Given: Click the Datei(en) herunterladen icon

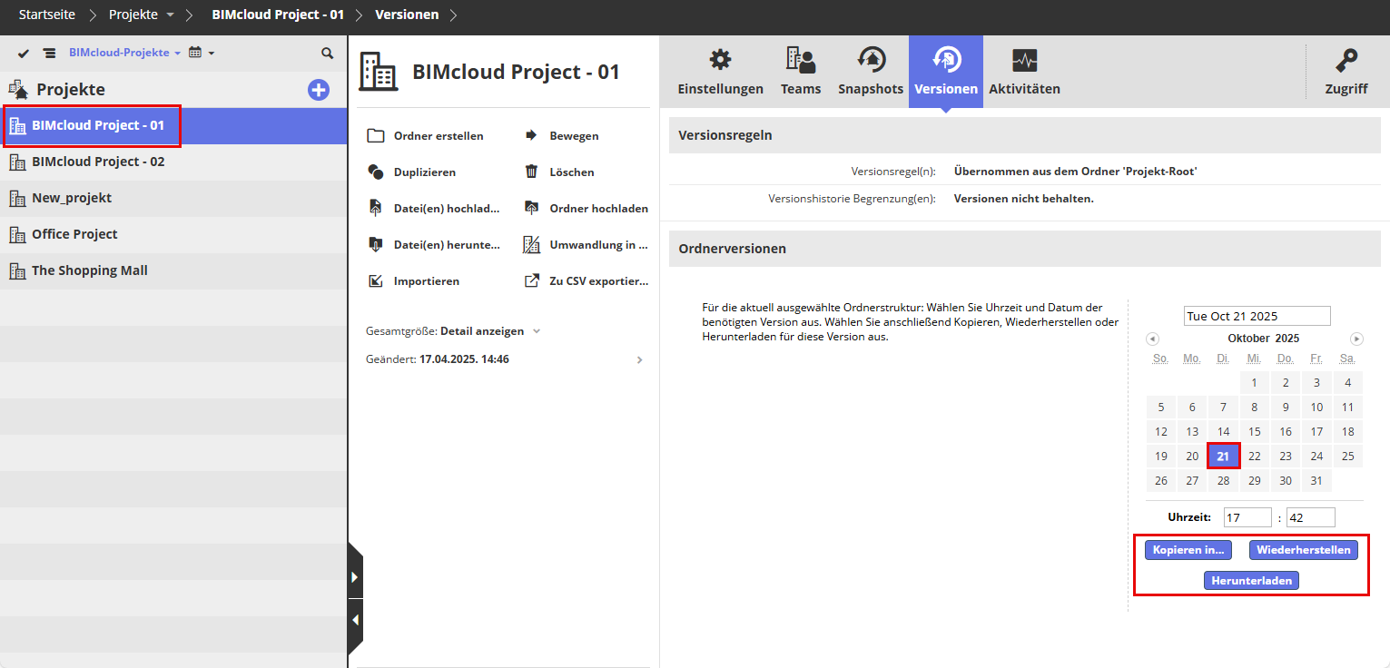Looking at the screenshot, I should click(376, 244).
